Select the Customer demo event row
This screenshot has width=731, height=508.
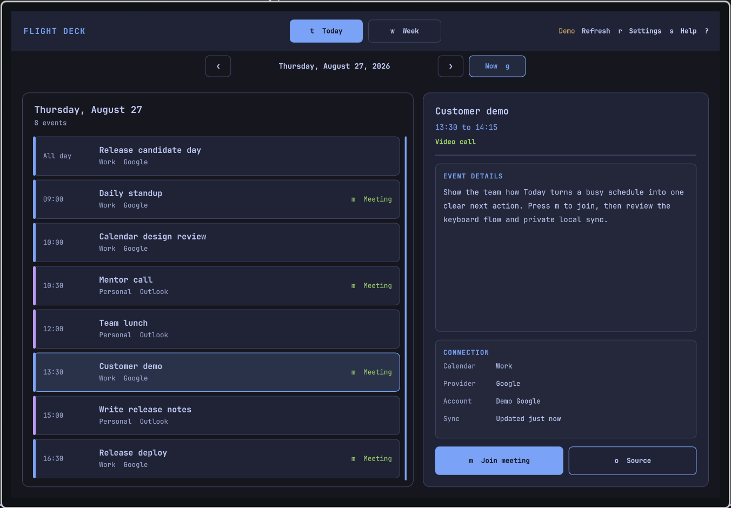(x=216, y=372)
